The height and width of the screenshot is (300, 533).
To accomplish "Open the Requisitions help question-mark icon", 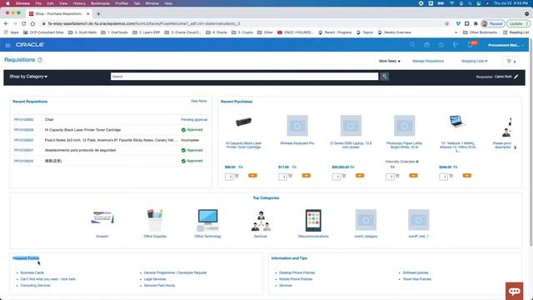I will tap(40, 60).
